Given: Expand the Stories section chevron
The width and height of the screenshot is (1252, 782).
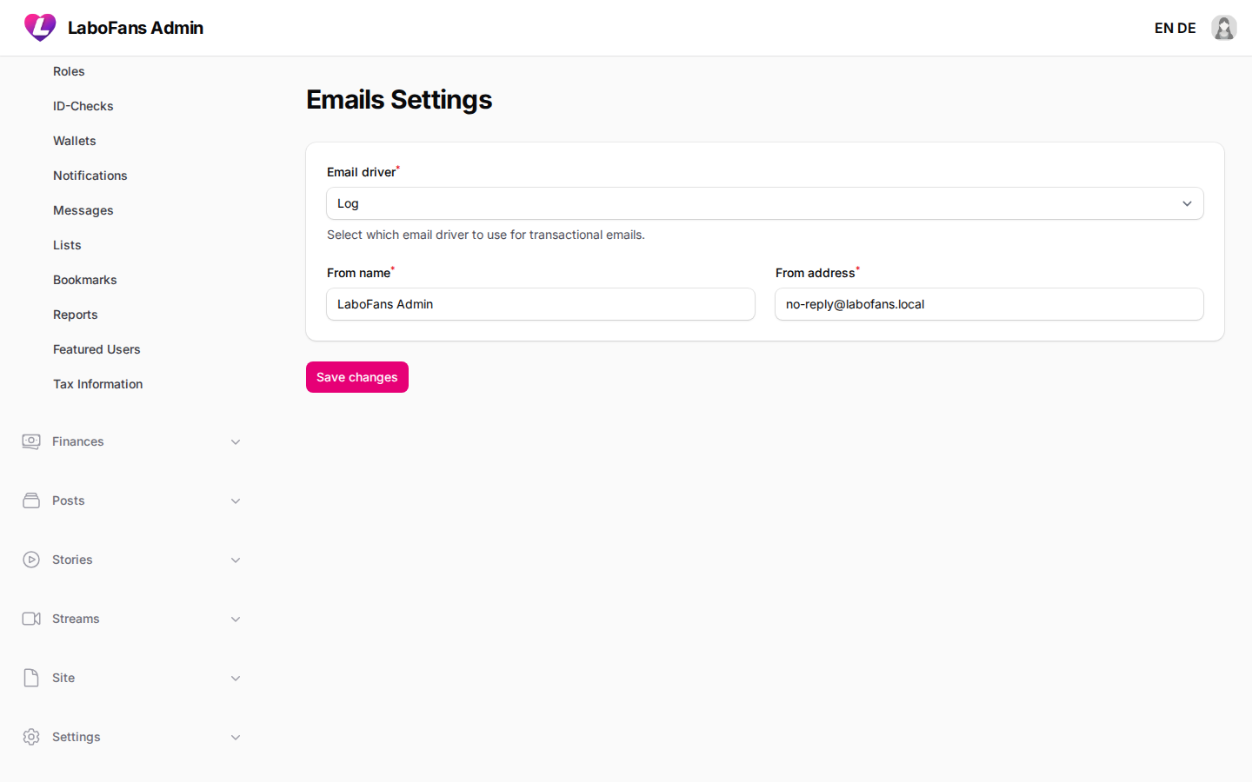Looking at the screenshot, I should tap(236, 560).
